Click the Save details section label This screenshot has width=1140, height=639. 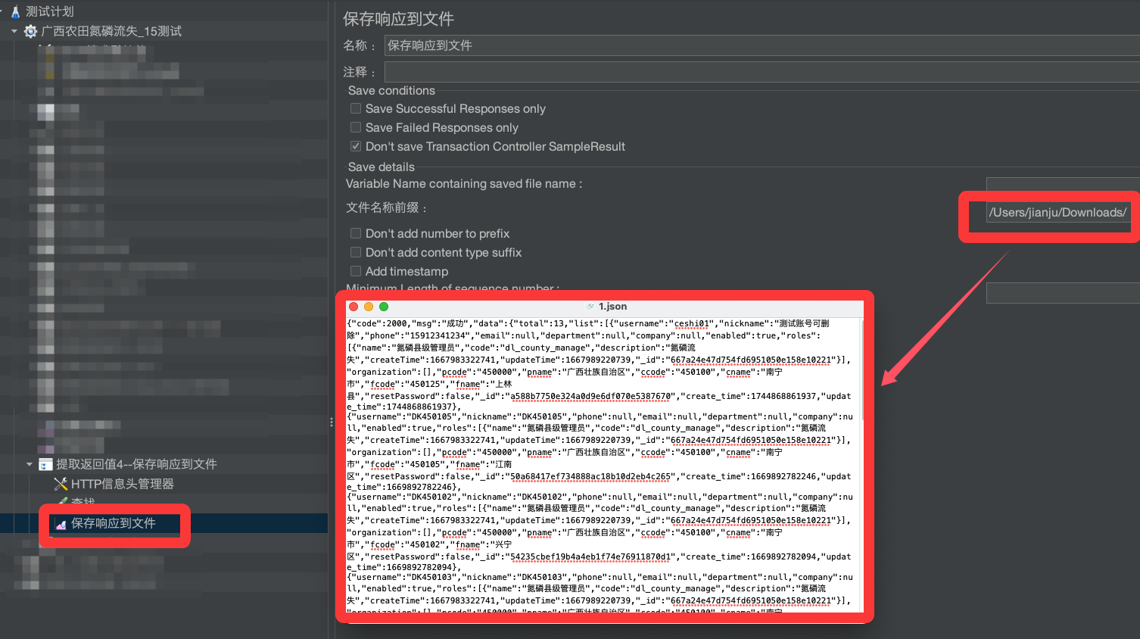tap(382, 167)
